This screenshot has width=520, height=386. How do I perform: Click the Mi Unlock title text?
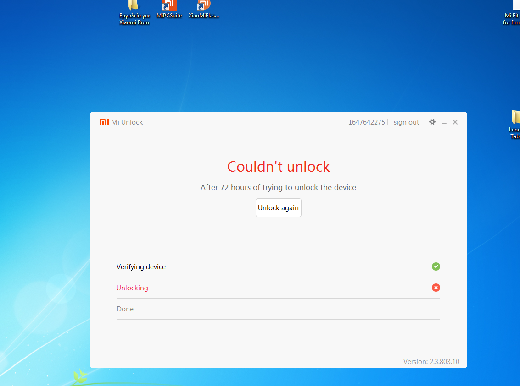[127, 122]
